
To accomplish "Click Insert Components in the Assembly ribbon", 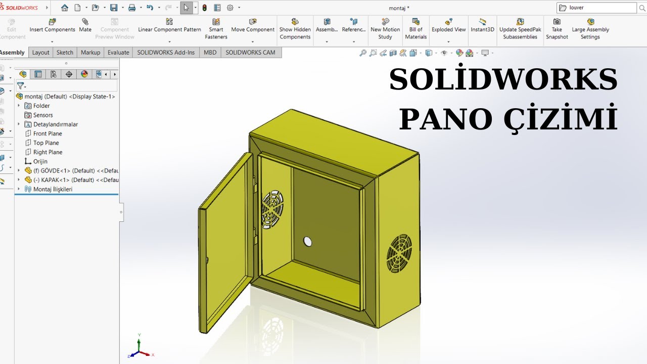I will [x=52, y=26].
